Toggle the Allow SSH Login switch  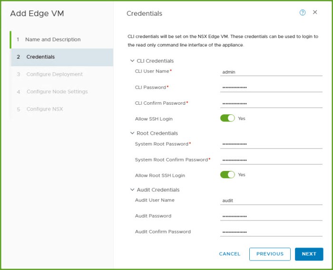(227, 118)
